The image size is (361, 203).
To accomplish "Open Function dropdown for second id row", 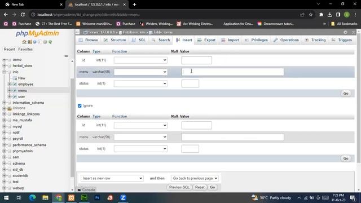I will click(x=140, y=125).
